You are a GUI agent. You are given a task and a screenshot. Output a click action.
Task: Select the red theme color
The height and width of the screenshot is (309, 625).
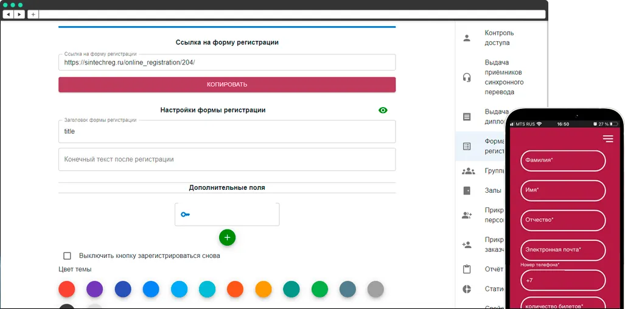coord(66,289)
